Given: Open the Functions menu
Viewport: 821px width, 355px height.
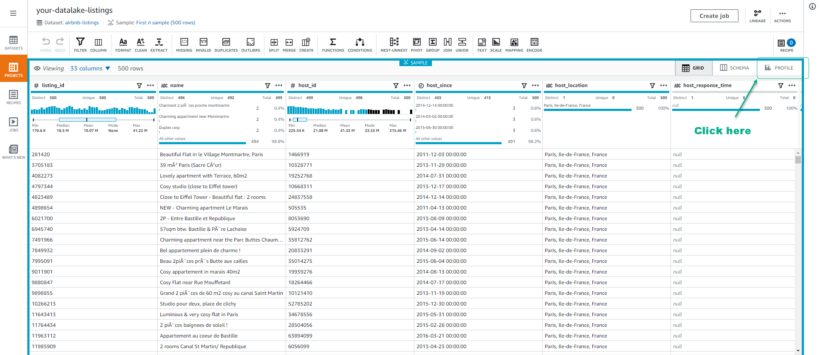Looking at the screenshot, I should [x=333, y=44].
